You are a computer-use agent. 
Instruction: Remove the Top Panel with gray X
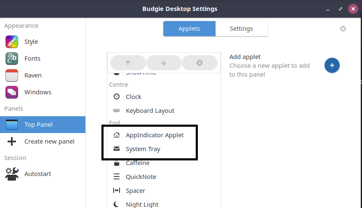click(343, 29)
